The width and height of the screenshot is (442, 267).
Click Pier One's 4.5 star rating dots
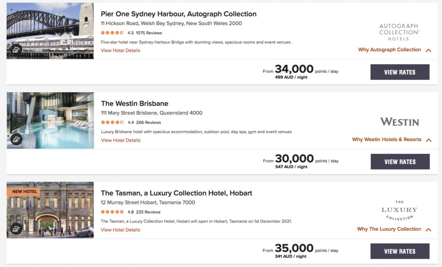(x=113, y=32)
